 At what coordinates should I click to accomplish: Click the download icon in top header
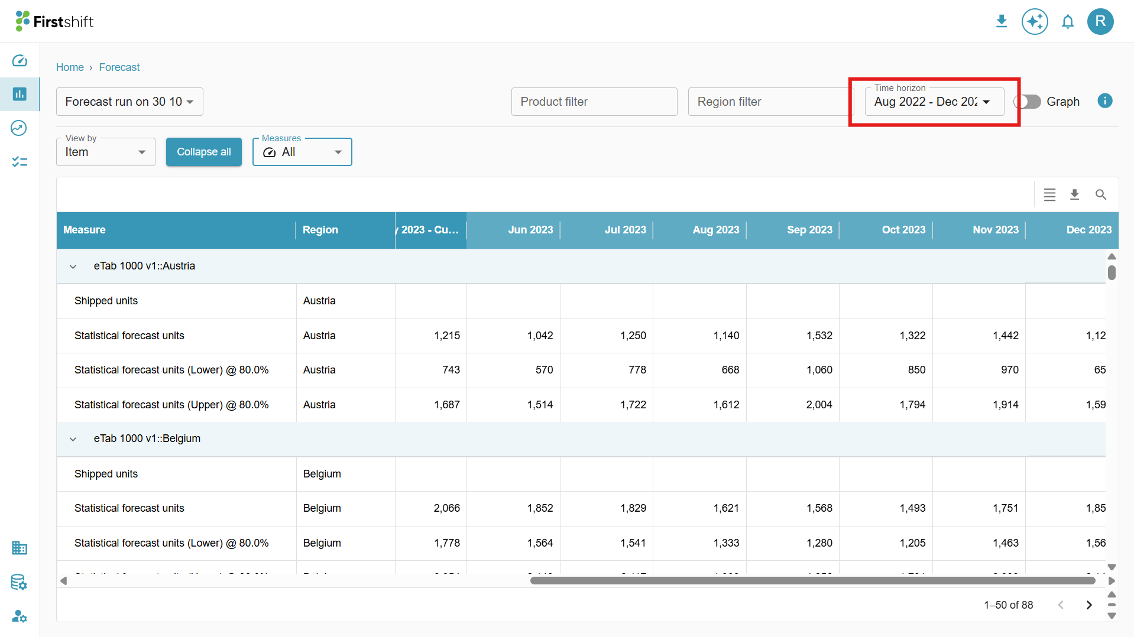point(1002,22)
